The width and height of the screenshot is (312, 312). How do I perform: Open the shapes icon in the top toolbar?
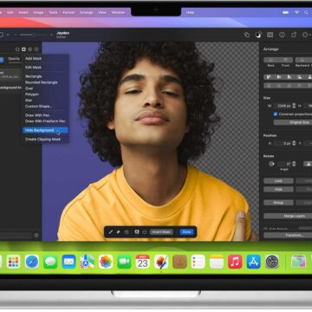click(247, 35)
